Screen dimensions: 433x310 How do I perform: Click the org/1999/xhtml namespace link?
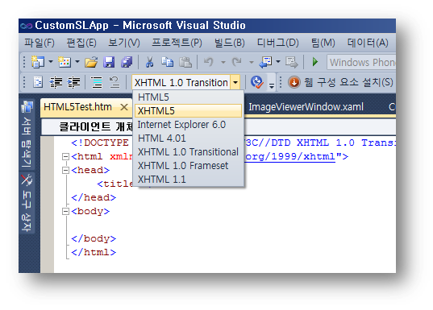(x=290, y=157)
